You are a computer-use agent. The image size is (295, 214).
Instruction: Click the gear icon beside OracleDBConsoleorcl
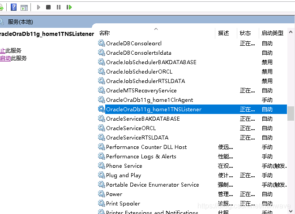tap(102, 43)
